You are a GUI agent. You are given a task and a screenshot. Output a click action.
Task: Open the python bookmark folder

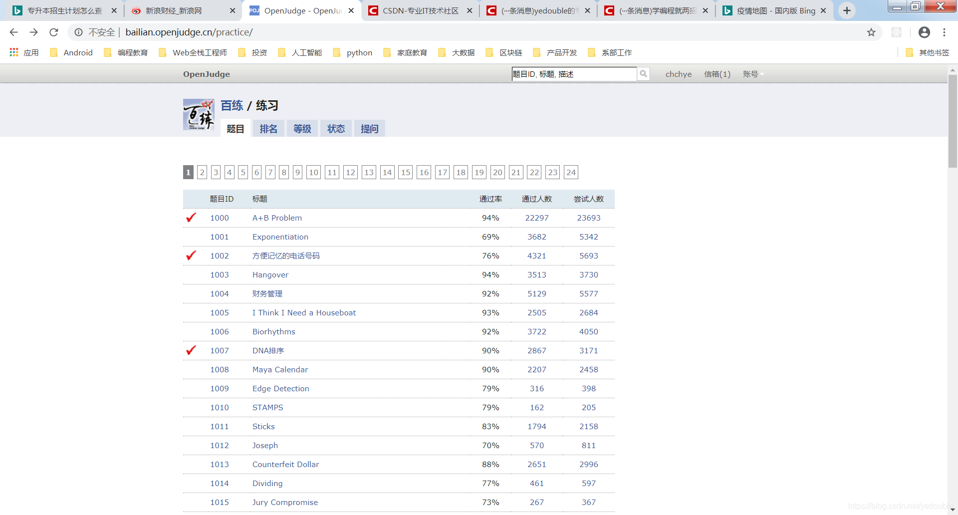[353, 52]
